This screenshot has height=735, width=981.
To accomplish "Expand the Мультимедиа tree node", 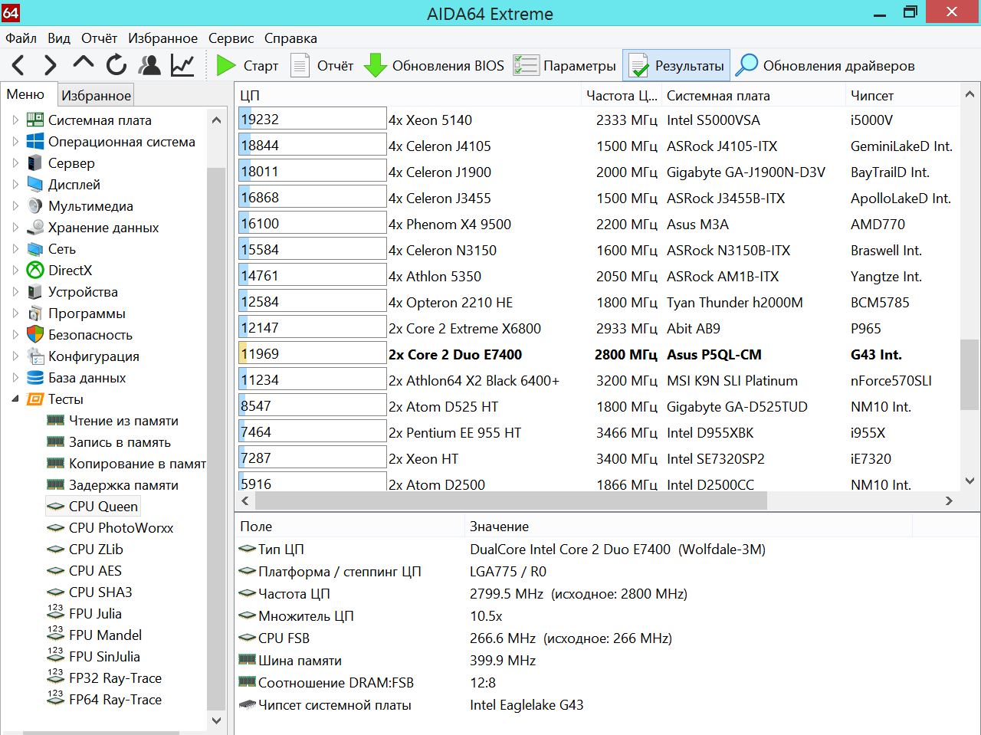I will tap(15, 205).
